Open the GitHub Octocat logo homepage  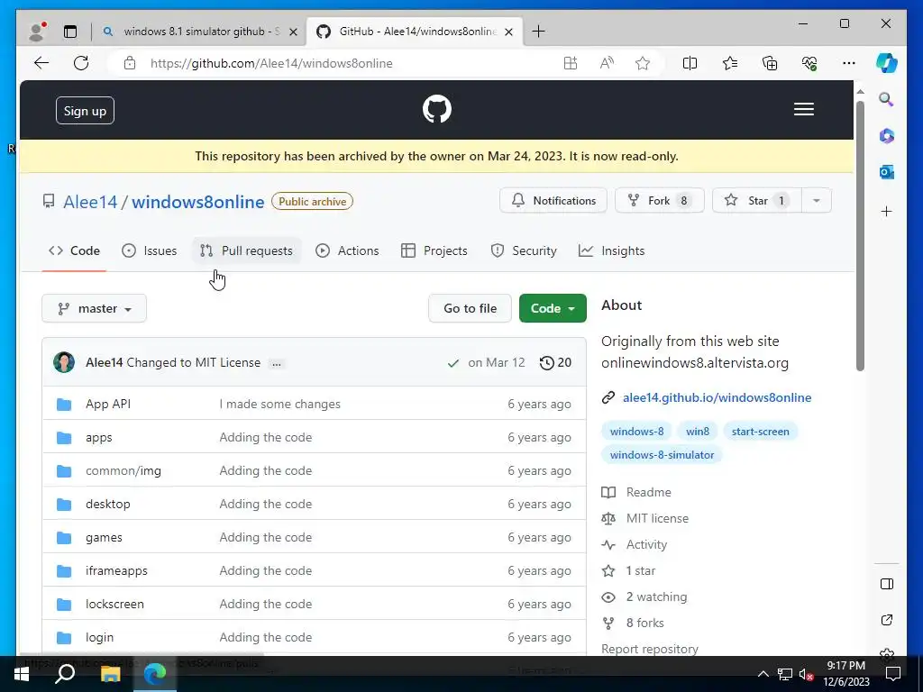point(437,109)
